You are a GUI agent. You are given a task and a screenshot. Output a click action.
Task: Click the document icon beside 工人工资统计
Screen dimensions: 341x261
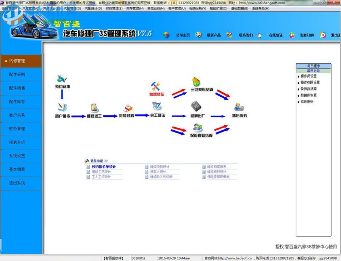pyautogui.click(x=88, y=177)
